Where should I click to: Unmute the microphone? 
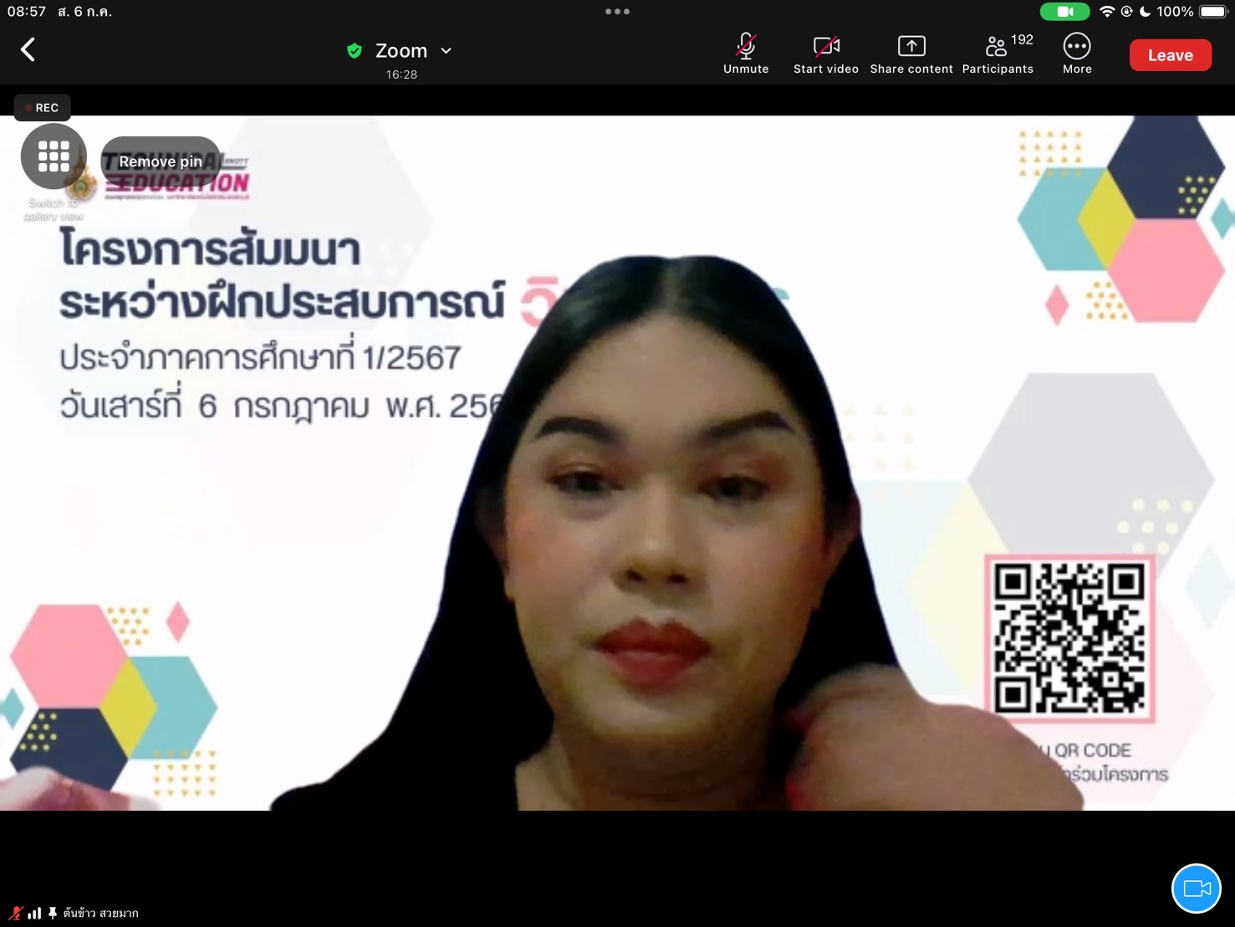746,54
